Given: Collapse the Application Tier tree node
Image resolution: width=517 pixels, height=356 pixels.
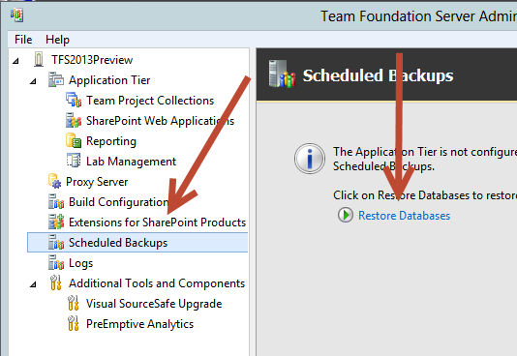Looking at the screenshot, I should (33, 81).
